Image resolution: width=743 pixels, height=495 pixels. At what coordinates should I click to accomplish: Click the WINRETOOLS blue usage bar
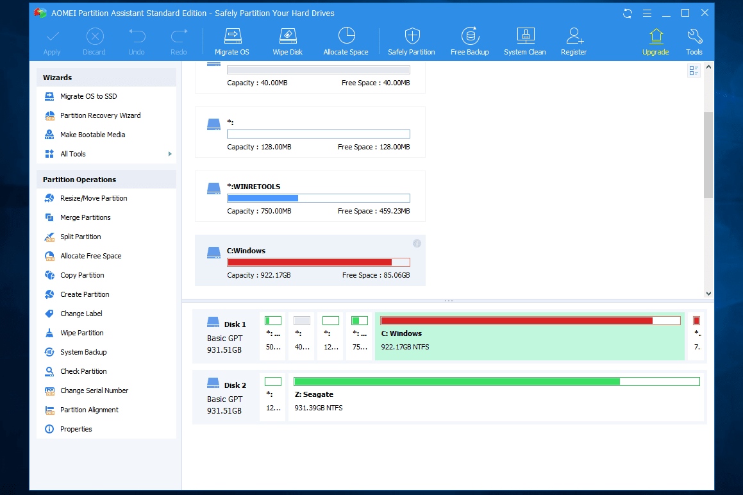[319, 198]
